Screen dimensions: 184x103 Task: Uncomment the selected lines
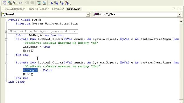44,3
